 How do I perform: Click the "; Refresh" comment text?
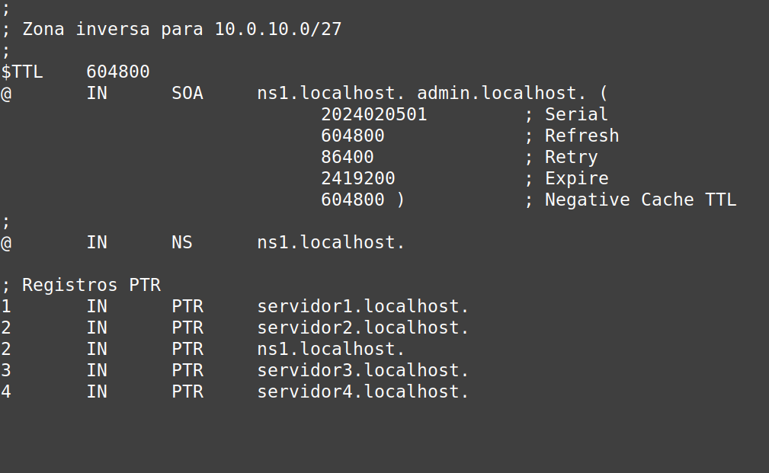571,136
